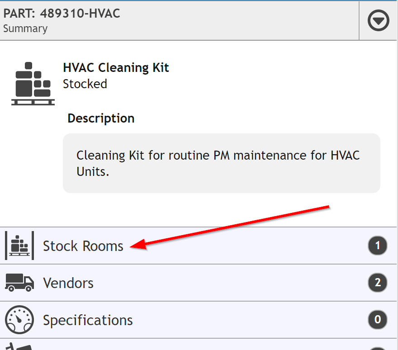
Task: Click inside the description text box
Action: point(221,163)
